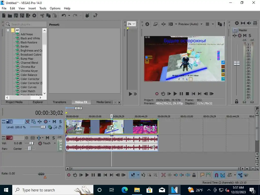Click audio track 2 Pan slider
Viewport: 260px width, 195px height.
coord(30,149)
